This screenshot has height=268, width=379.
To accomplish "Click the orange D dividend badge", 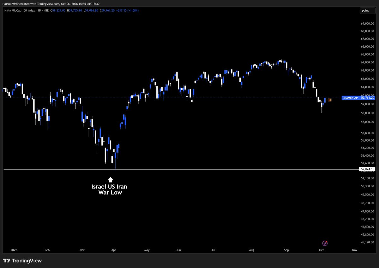I will 330,100.
